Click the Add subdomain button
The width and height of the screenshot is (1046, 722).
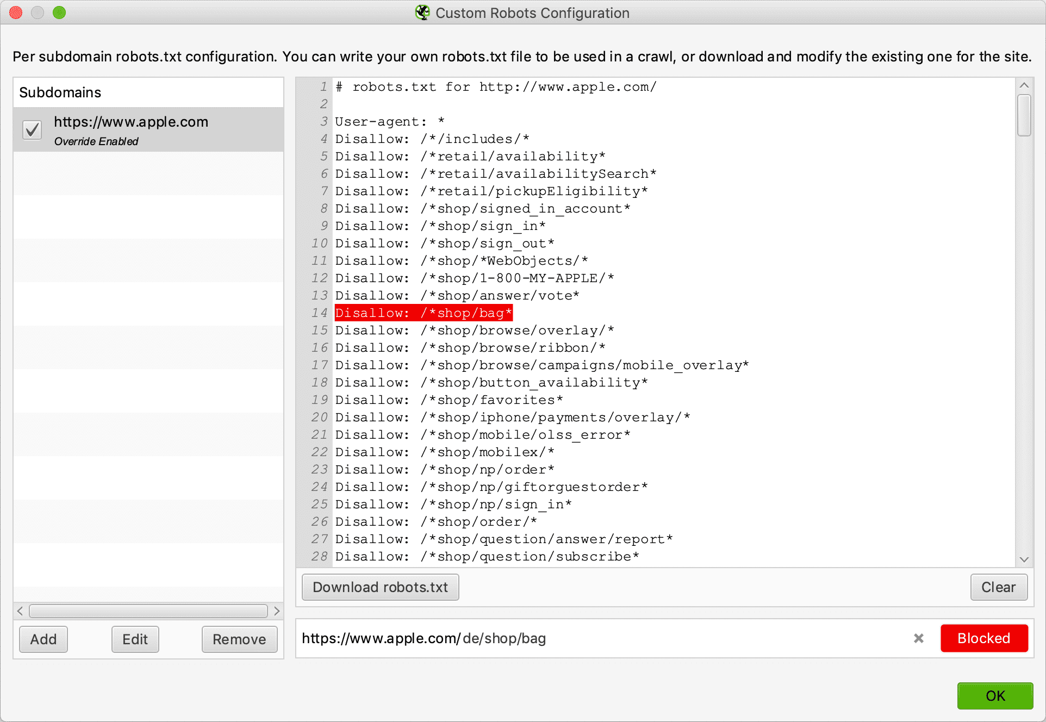pos(43,639)
